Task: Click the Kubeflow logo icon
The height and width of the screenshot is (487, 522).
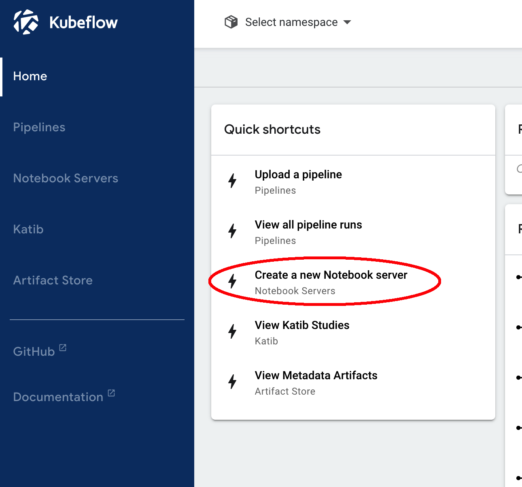Action: pos(26,22)
